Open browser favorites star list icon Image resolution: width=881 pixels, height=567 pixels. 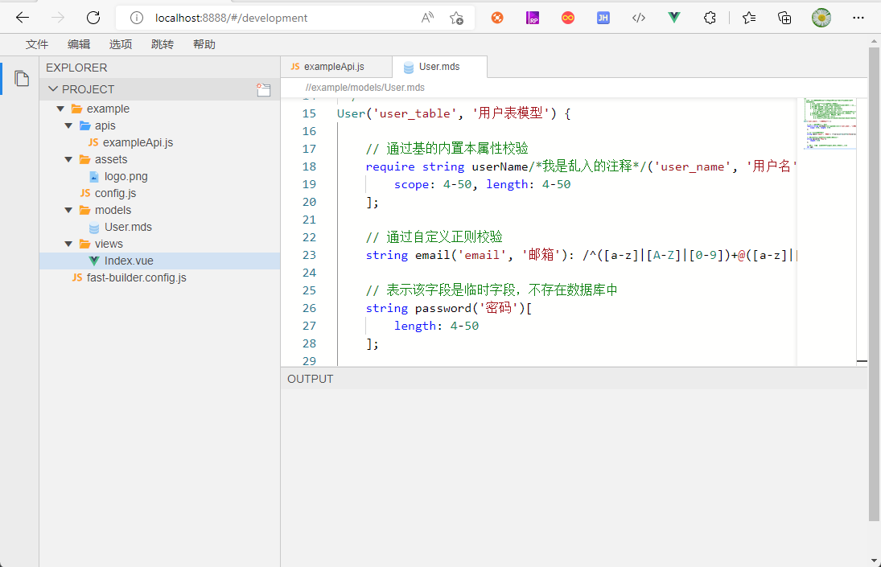[x=749, y=18]
